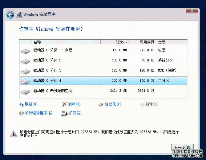Click the 你想将 Windows 安装在哪里 heading

coord(51,29)
